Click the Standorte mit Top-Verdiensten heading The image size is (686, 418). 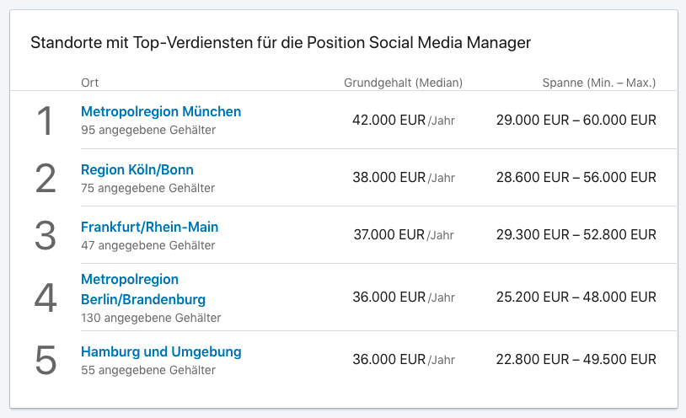(281, 42)
